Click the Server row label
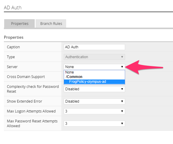 [x=12, y=67]
